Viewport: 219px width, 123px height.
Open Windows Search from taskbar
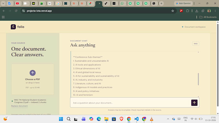click(x=69, y=119)
